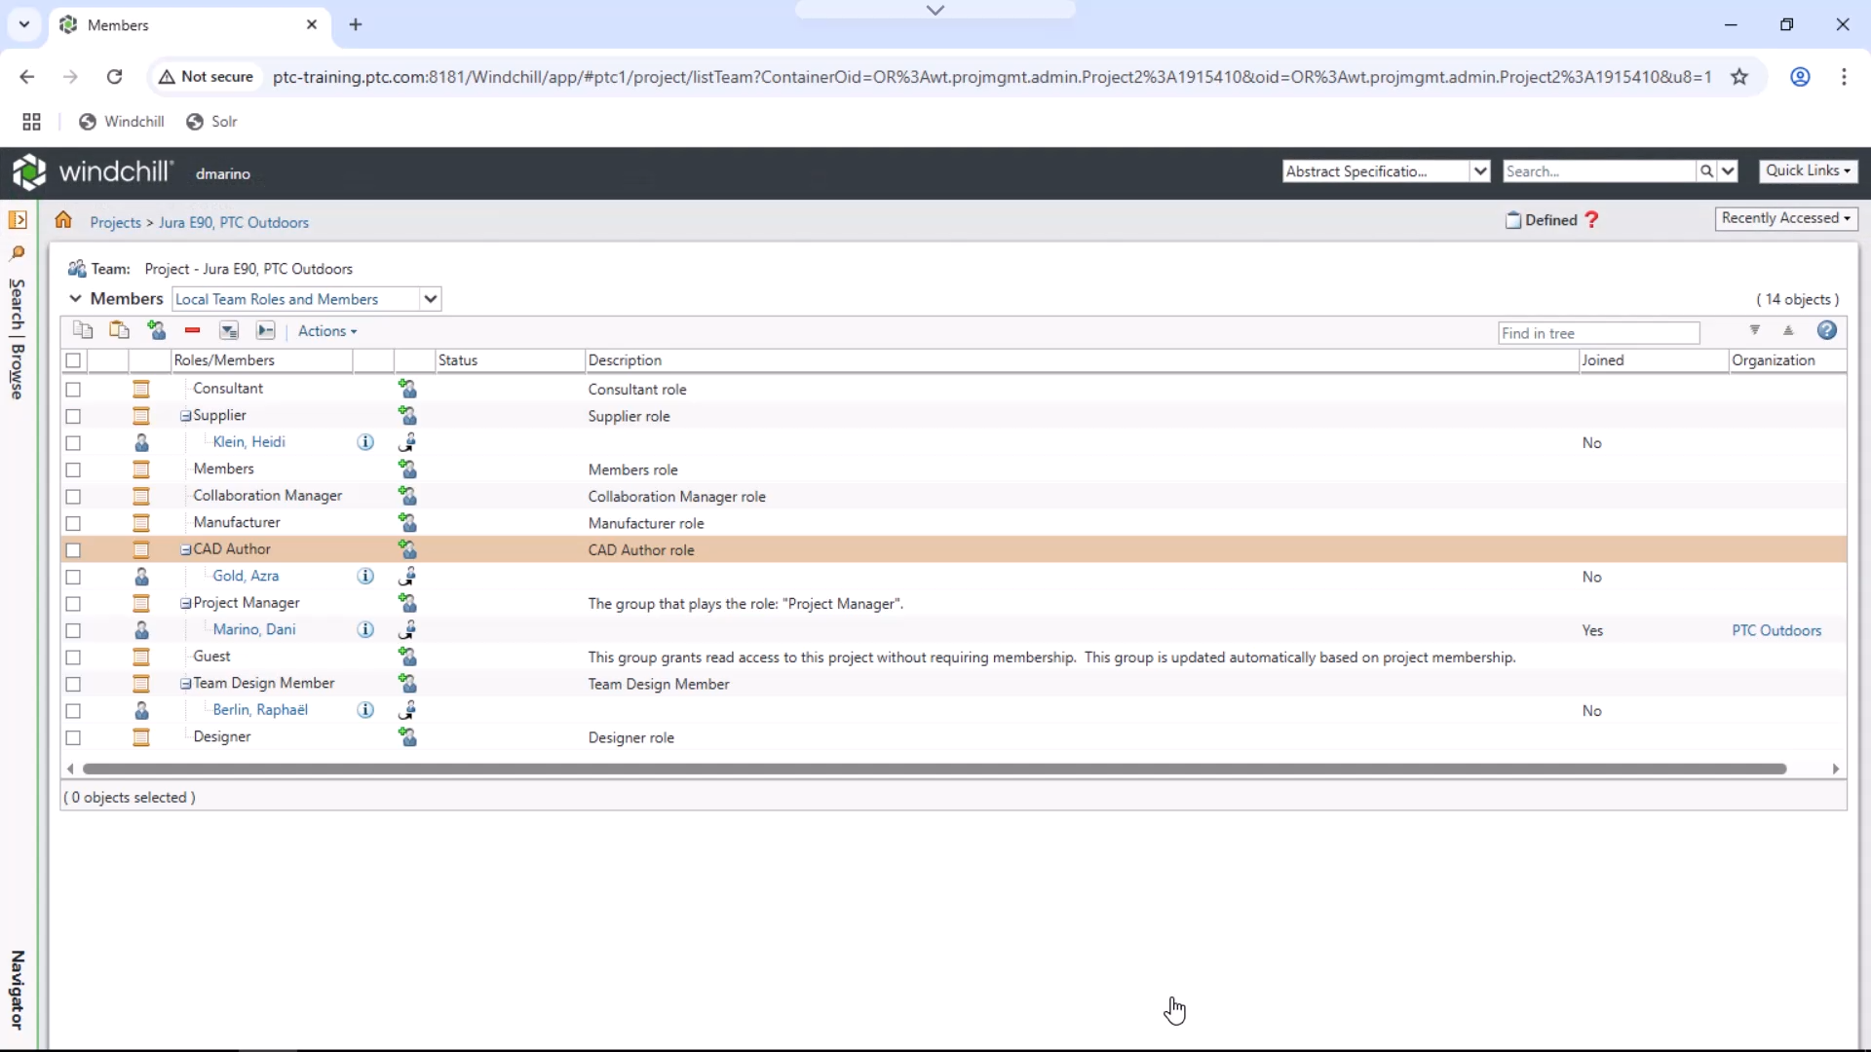Click the Collapse All toolbar icon
Viewport: 1871px width, 1052px height.
(x=265, y=330)
